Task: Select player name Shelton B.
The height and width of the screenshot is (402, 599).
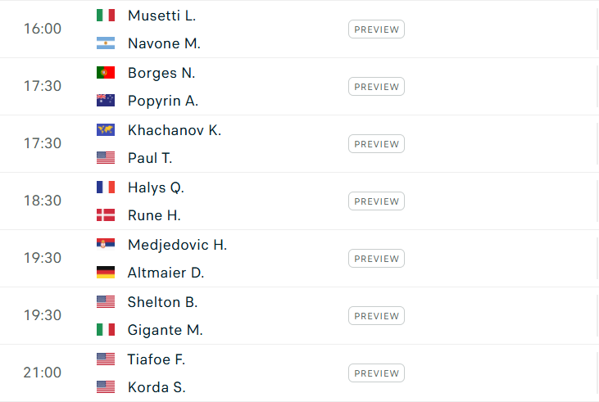Action: click(x=162, y=302)
